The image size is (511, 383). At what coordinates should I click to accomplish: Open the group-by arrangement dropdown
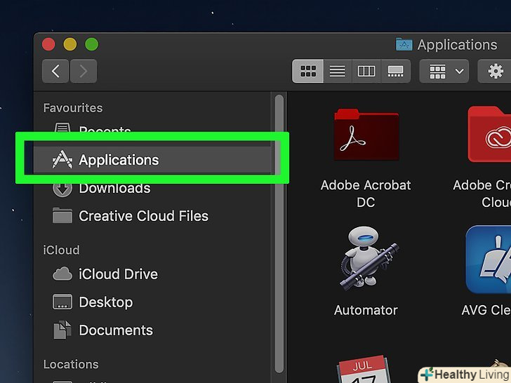444,71
